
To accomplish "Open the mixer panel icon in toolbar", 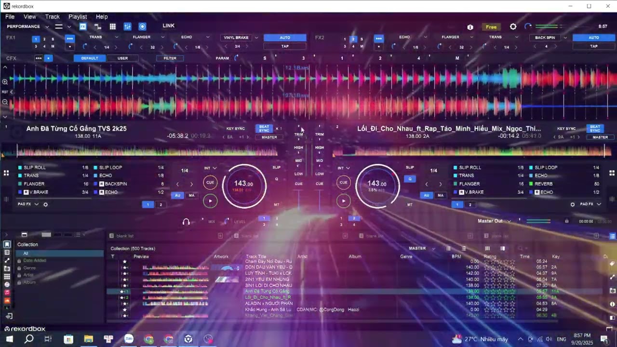I will (x=127, y=27).
